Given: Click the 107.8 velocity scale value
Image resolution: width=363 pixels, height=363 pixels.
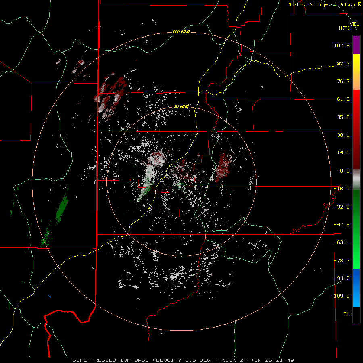Looking at the screenshot, I should [x=342, y=45].
